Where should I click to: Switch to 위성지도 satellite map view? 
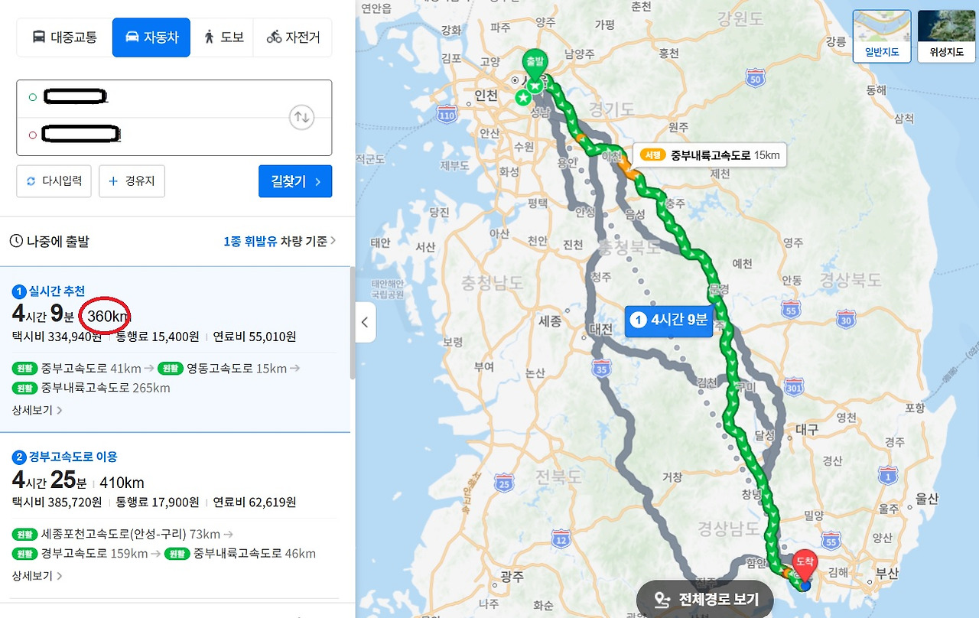[x=945, y=37]
